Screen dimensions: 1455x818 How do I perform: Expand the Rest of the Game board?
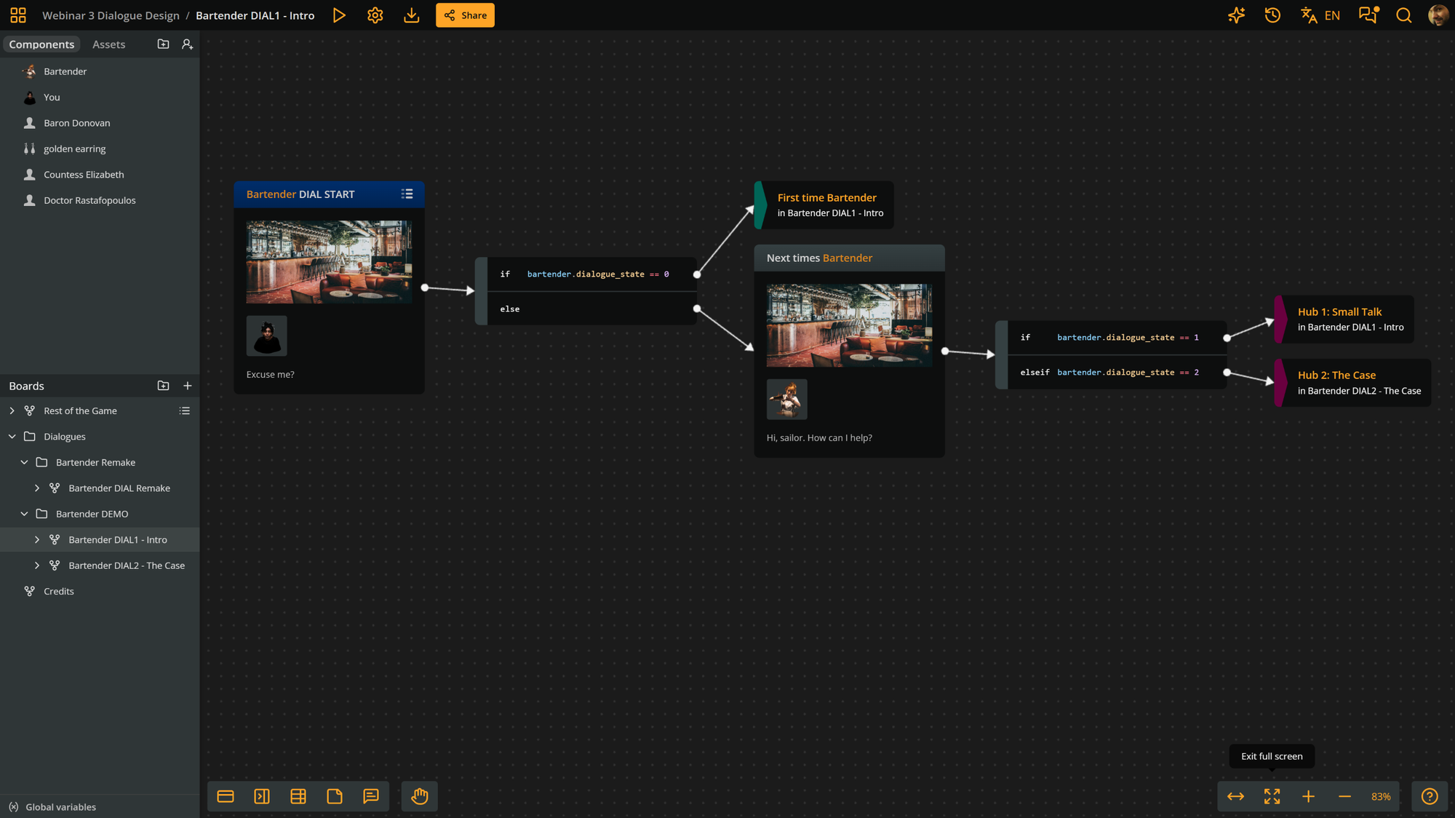(x=12, y=410)
